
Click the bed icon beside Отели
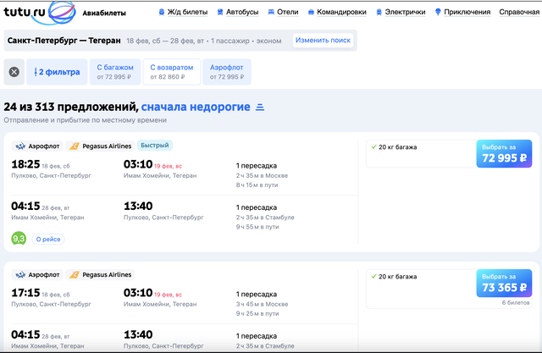[271, 12]
